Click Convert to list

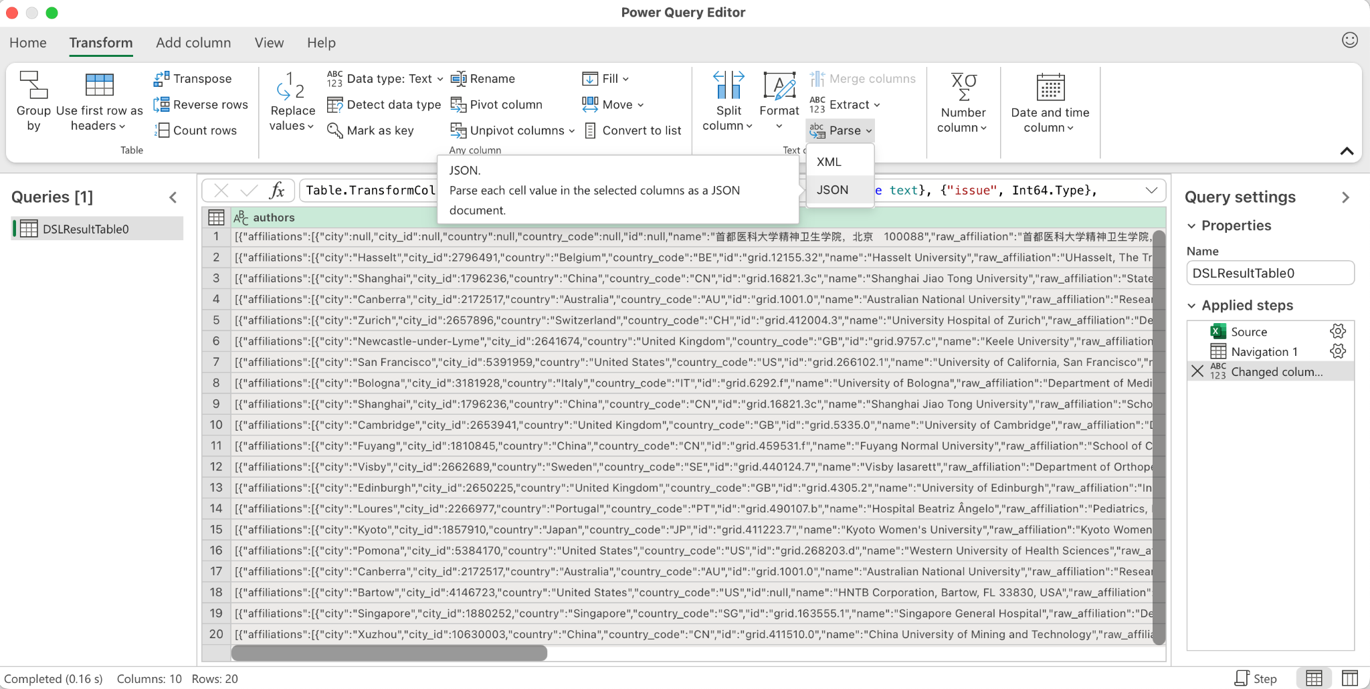[x=632, y=130]
